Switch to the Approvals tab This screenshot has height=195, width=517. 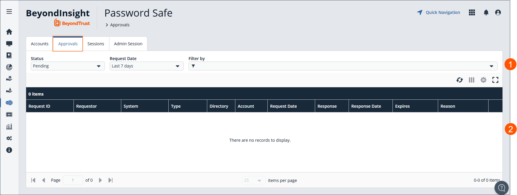68,44
